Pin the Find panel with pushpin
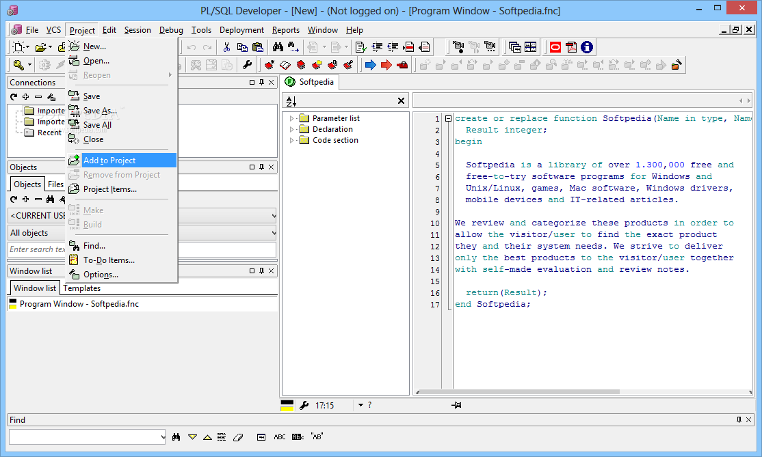 739,419
